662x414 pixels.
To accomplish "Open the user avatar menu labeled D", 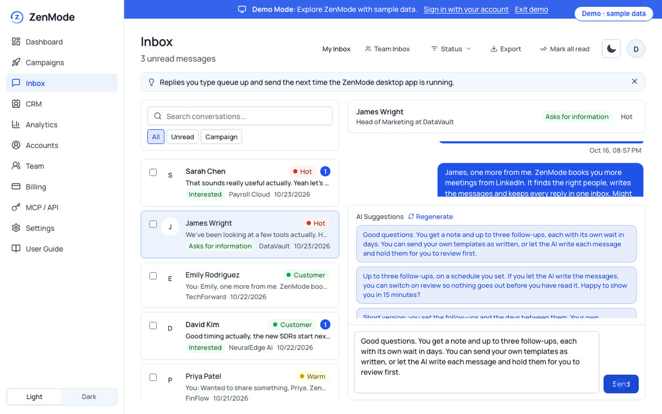I will tap(636, 49).
